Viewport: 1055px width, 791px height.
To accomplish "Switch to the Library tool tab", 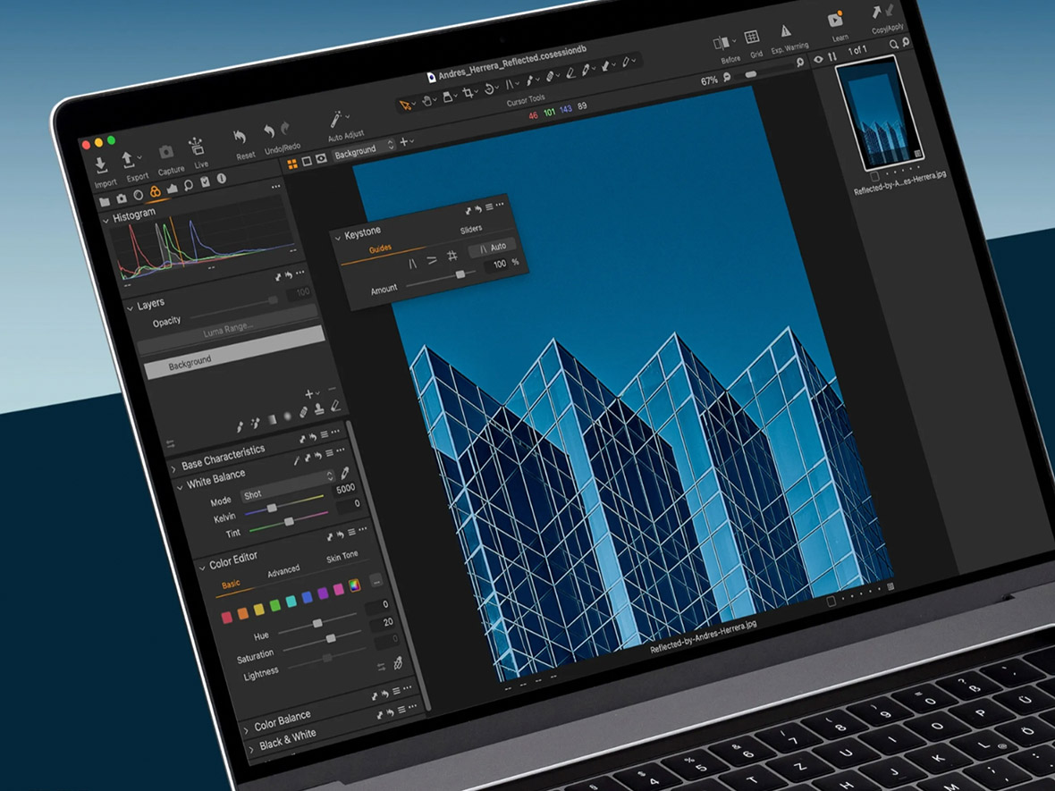I will [x=105, y=200].
